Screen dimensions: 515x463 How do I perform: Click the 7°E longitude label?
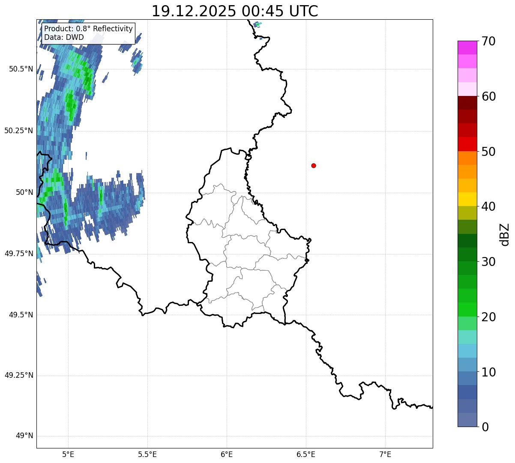click(385, 454)
